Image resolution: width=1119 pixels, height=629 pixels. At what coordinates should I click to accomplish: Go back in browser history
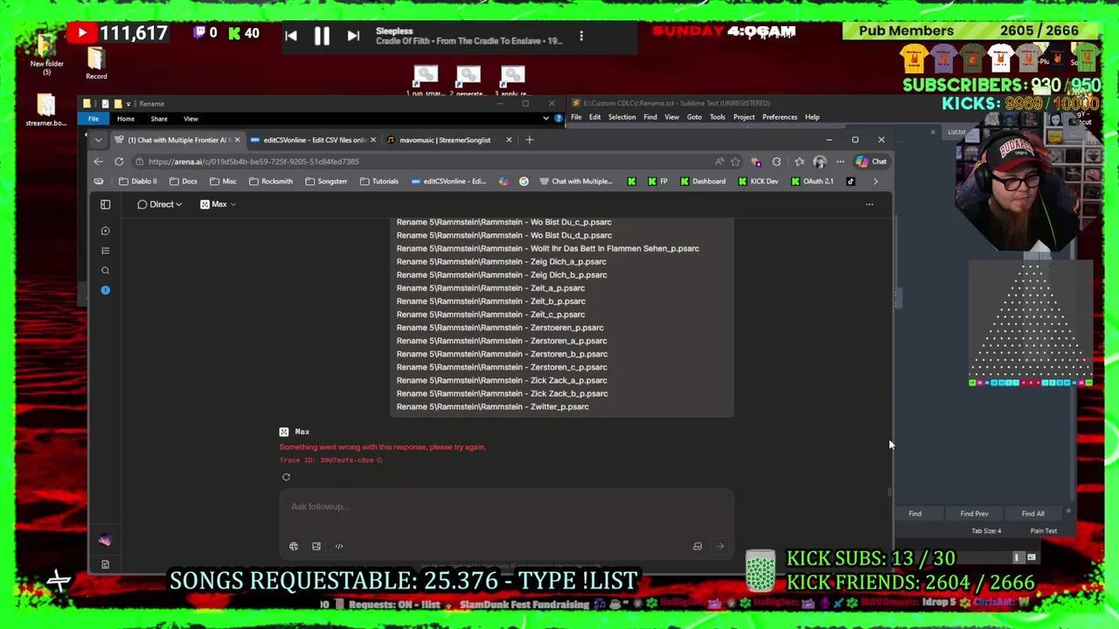click(98, 162)
